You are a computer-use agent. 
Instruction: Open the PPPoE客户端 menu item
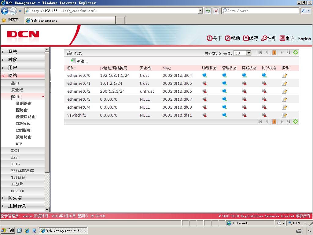point(23,171)
